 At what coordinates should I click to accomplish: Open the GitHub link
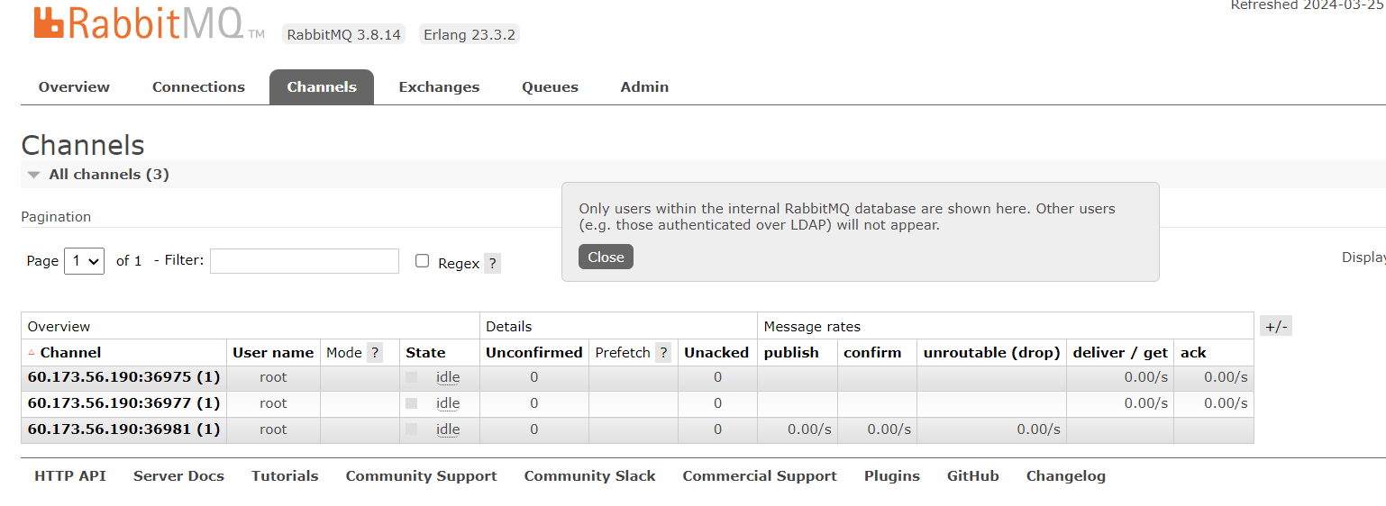click(973, 476)
